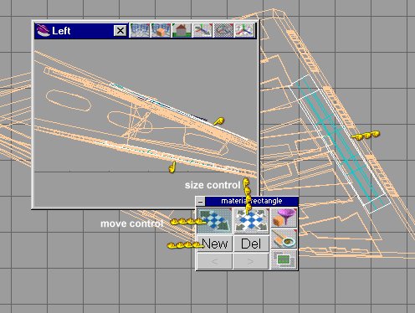Go to previous material rectangle arrow
The width and height of the screenshot is (415, 313).
click(214, 261)
